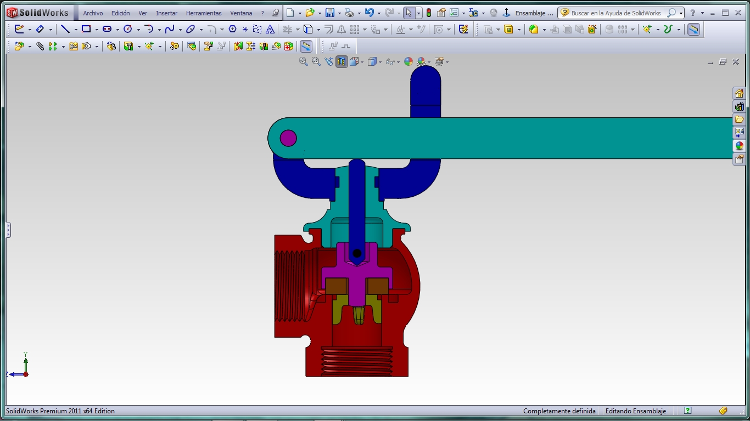This screenshot has width=750, height=421.
Task: Toggle Instant3D in the features toolbar
Action: click(x=693, y=29)
